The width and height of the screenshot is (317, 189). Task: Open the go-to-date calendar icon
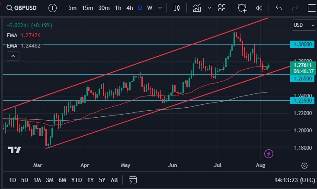132,179
